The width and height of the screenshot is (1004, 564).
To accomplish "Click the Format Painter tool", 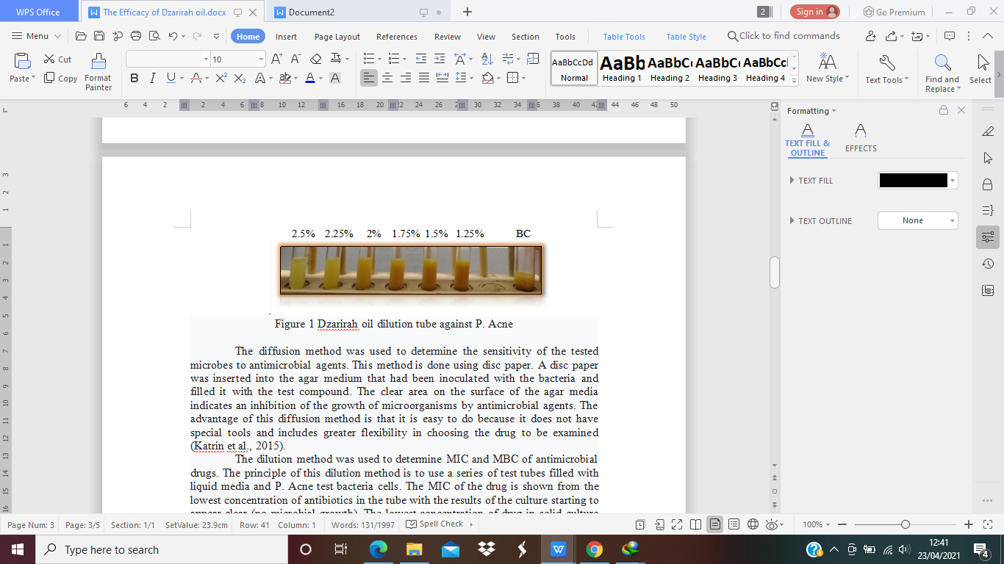I will (x=98, y=73).
